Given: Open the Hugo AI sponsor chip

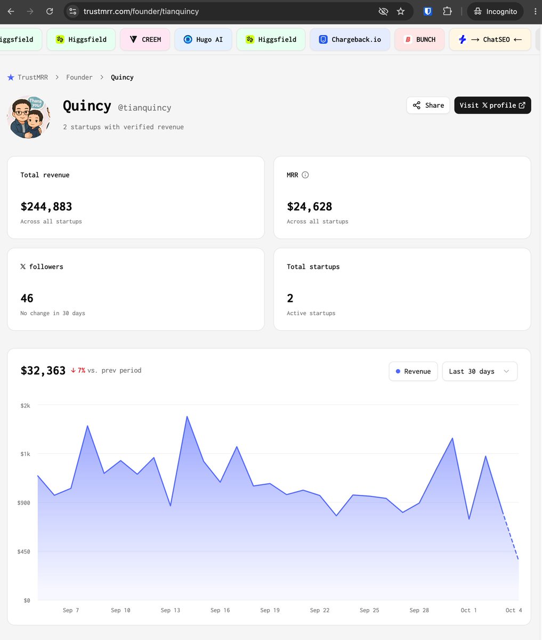Looking at the screenshot, I should [203, 39].
